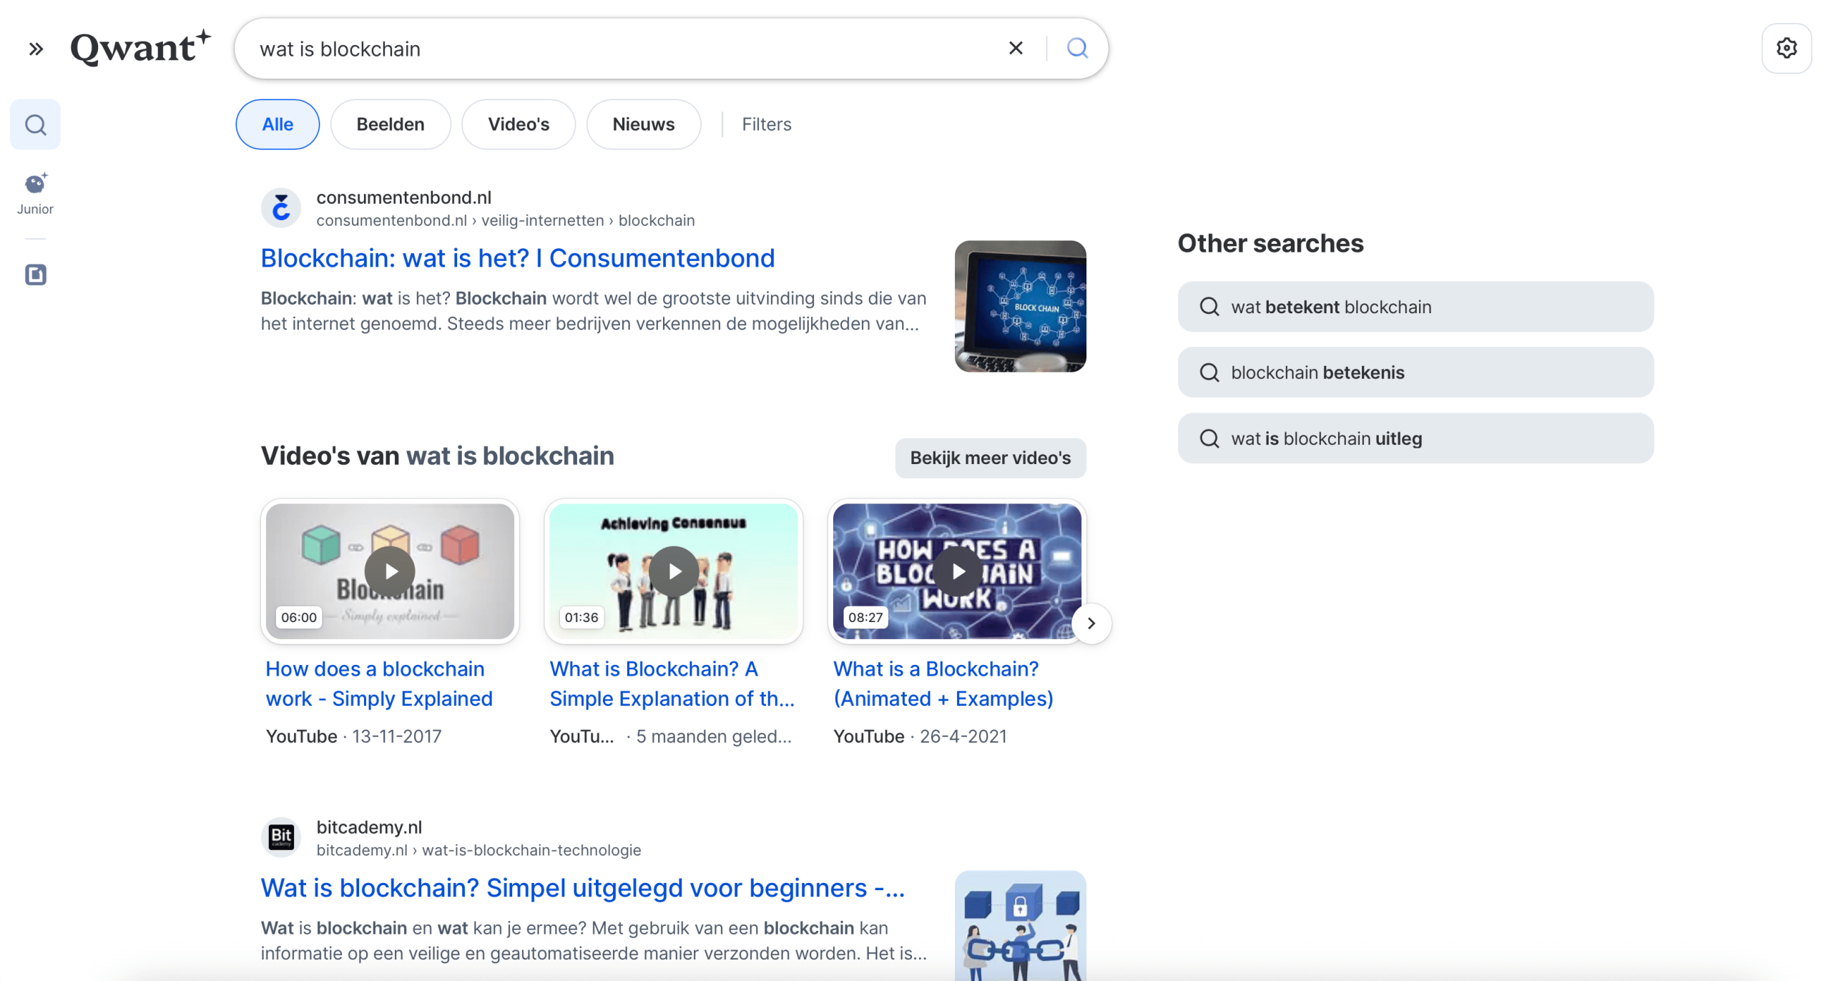Click in the search field 'wat is blockchain'

622,49
